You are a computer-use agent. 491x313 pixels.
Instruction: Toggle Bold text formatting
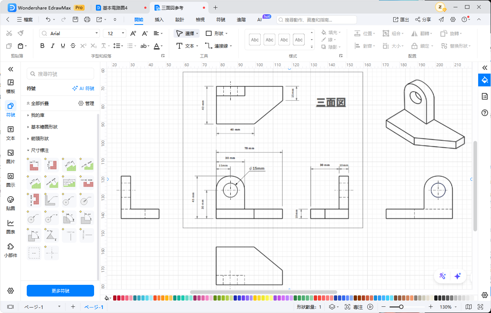(42, 46)
